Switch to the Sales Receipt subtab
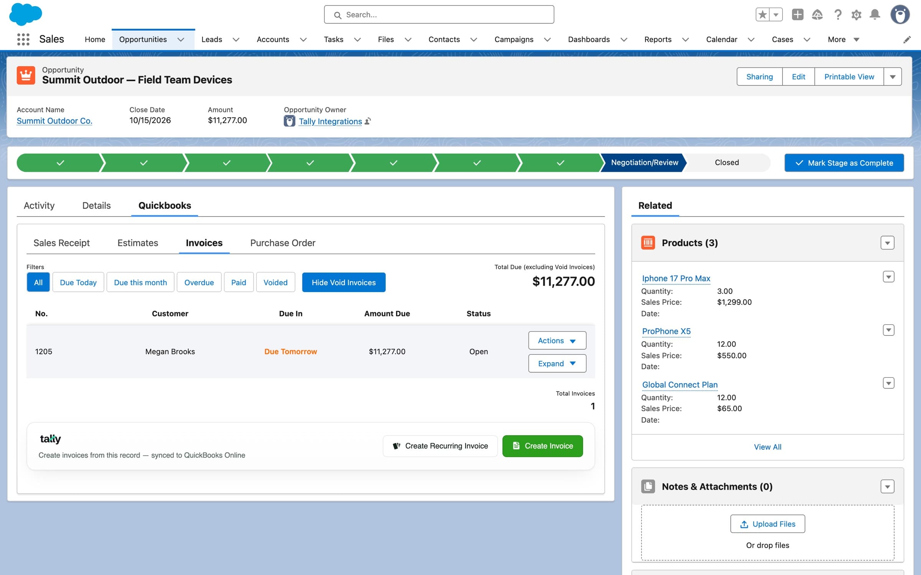 pyautogui.click(x=61, y=243)
